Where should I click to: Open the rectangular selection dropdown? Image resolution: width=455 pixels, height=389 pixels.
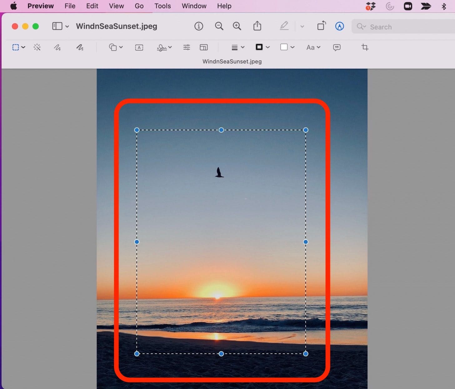click(x=23, y=47)
